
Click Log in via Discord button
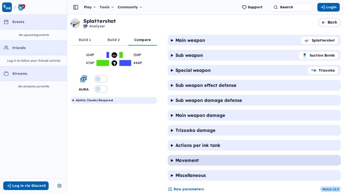[x=26, y=186]
